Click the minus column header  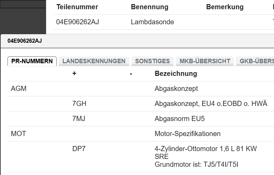(x=131, y=73)
